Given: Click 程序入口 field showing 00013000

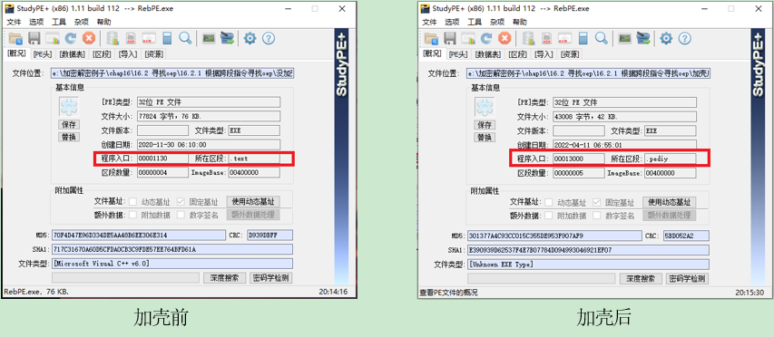Looking at the screenshot, I should tap(579, 159).
